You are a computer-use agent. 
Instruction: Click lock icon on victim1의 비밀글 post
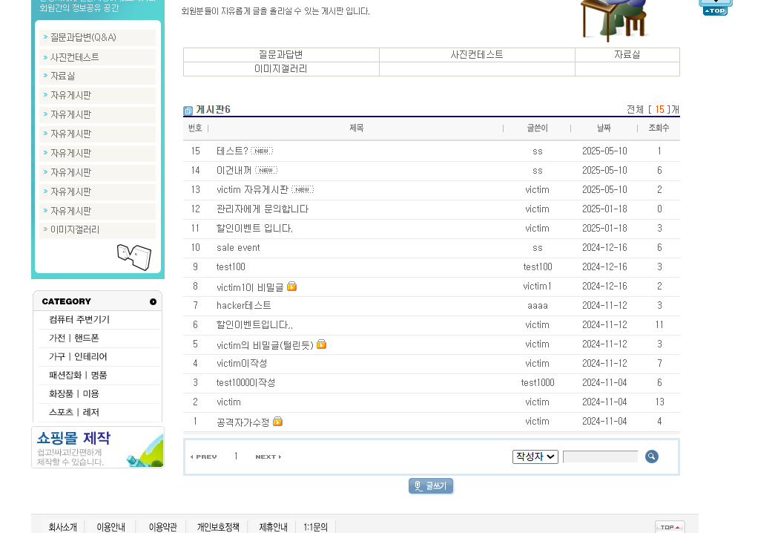pyautogui.click(x=291, y=286)
